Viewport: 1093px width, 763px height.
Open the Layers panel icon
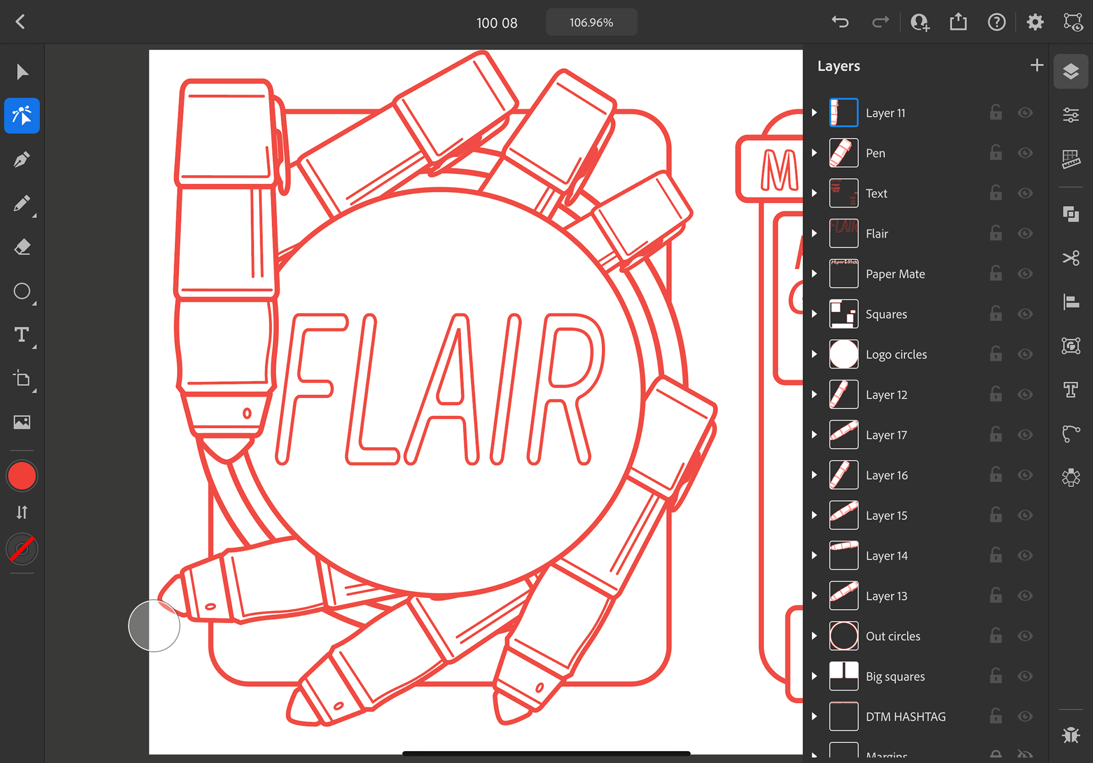1071,71
